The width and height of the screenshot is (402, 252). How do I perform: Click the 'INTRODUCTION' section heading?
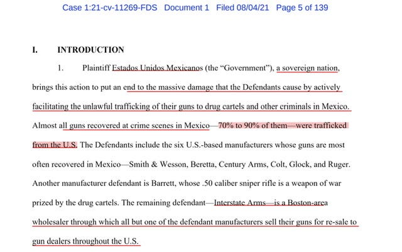point(90,50)
